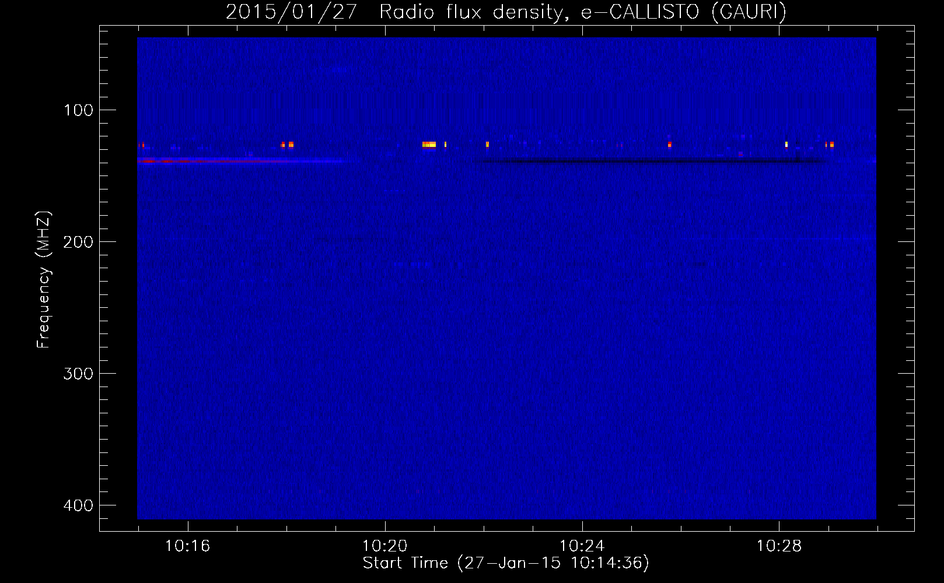Select the 200 frequency tick label

click(x=78, y=242)
